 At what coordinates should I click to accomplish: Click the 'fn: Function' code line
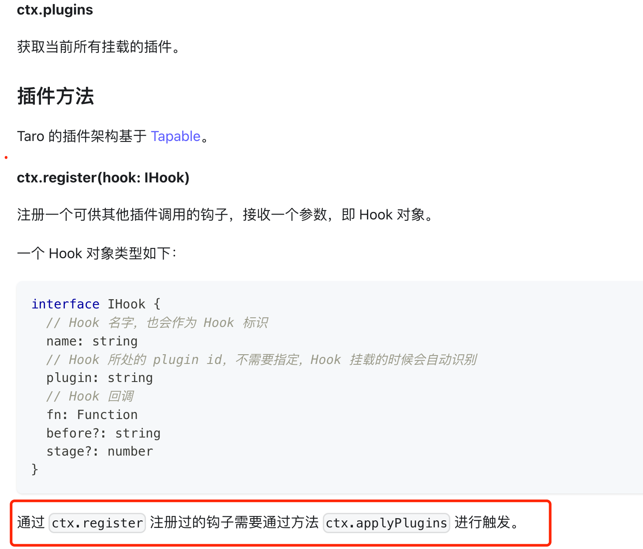pos(92,415)
